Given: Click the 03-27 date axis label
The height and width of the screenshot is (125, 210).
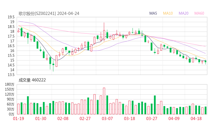Looking at the screenshot, I should pos(152,118).
